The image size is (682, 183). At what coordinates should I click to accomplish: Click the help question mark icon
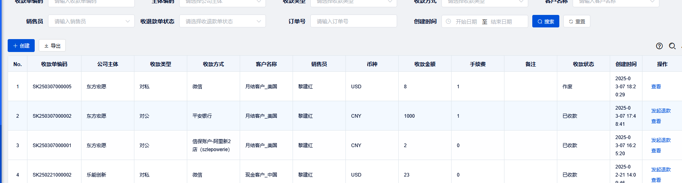[659, 46]
